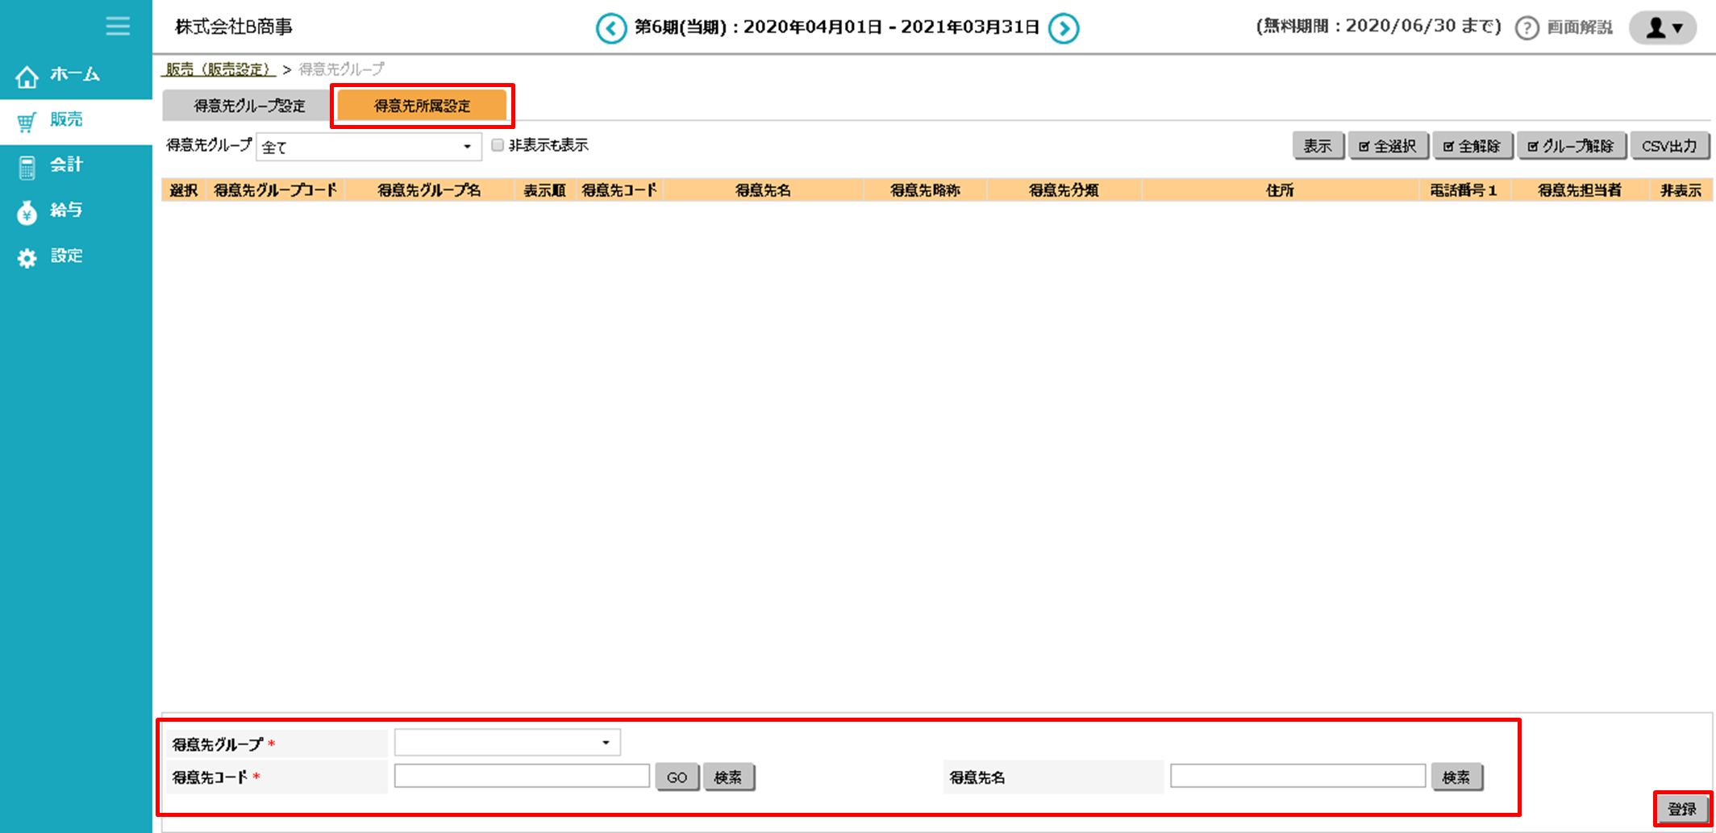Image resolution: width=1716 pixels, height=833 pixels.
Task: Open the 販売 section via the cart icon
Action: tap(27, 119)
